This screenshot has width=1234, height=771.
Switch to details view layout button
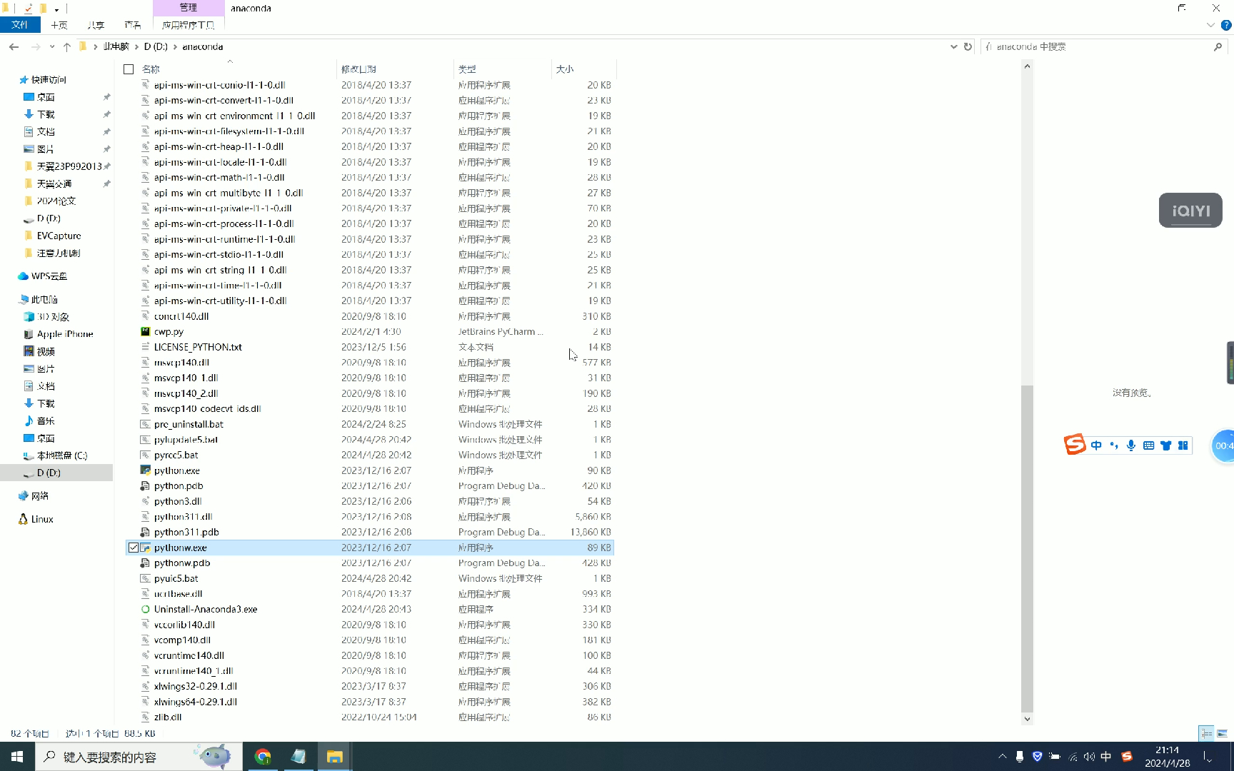1206,733
